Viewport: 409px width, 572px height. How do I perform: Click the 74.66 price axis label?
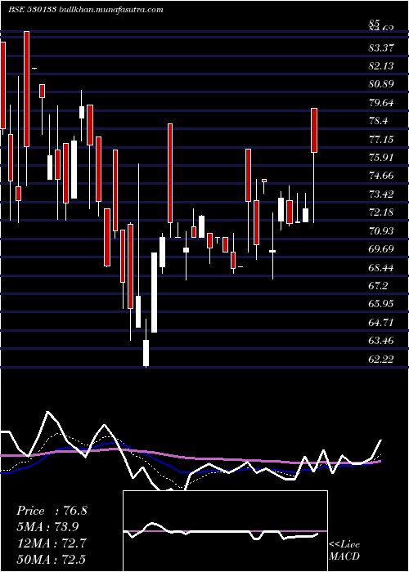click(381, 176)
